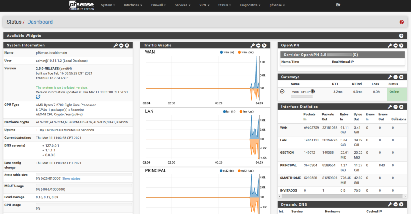Viewport: 411px width, 214px height.
Task: Configure Traffic Graphs with wrench icon
Action: pos(253,46)
